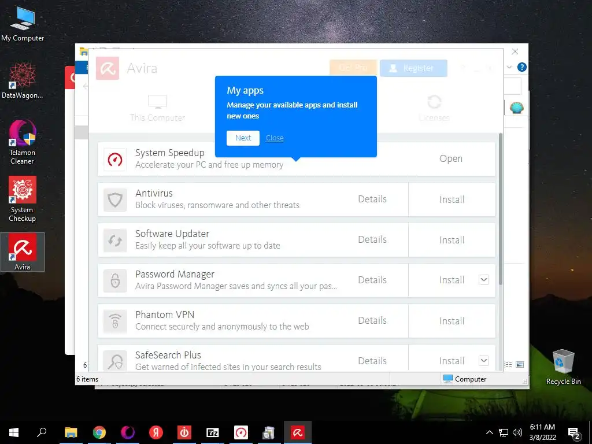Open the My Computer desktop shortcut

(23, 23)
